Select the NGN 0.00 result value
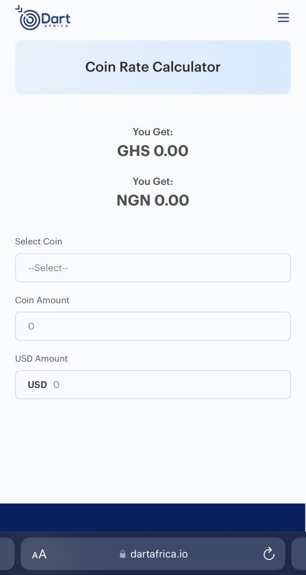The width and height of the screenshot is (306, 575). [153, 200]
